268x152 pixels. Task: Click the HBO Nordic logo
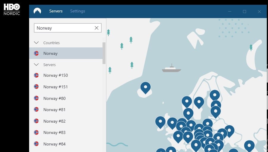click(12, 9)
